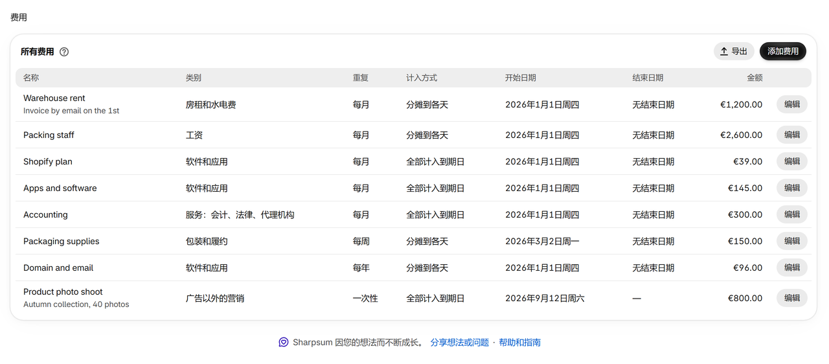This screenshot has height=364, width=829.
Task: Click the Sharpsum heart logo icon
Action: point(284,342)
